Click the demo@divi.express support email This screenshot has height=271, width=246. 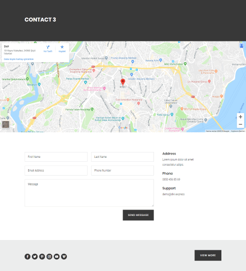(173, 194)
